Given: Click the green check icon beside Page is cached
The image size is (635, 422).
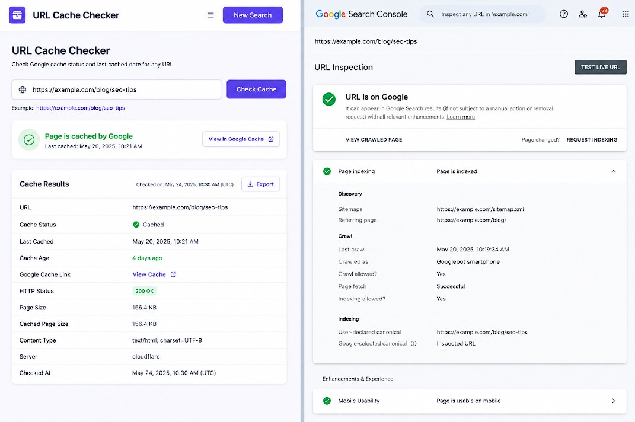Looking at the screenshot, I should (x=29, y=140).
